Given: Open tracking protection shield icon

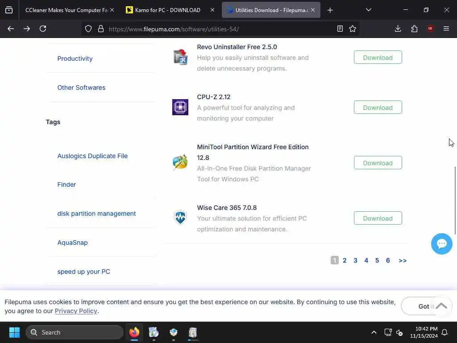Looking at the screenshot, I should (x=88, y=29).
